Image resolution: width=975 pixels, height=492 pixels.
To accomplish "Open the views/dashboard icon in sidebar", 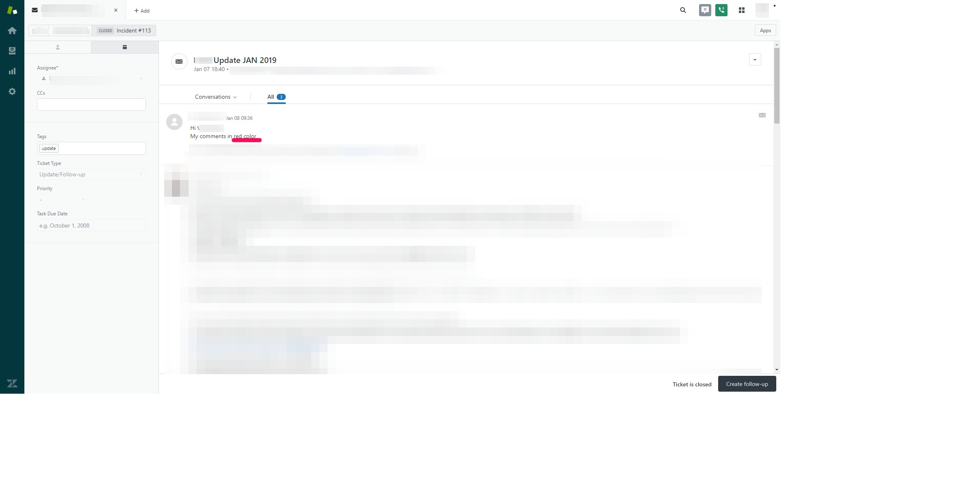I will 12,50.
